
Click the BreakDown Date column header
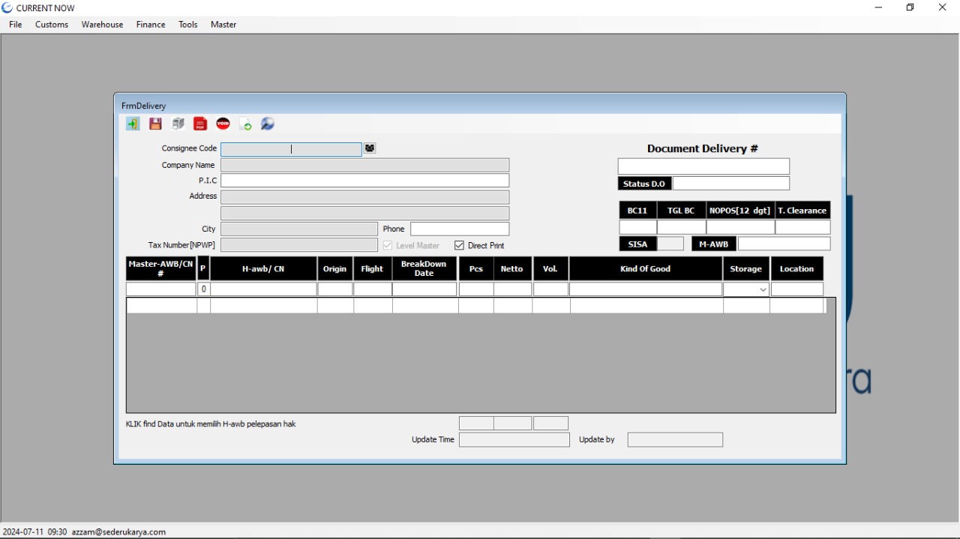(424, 269)
